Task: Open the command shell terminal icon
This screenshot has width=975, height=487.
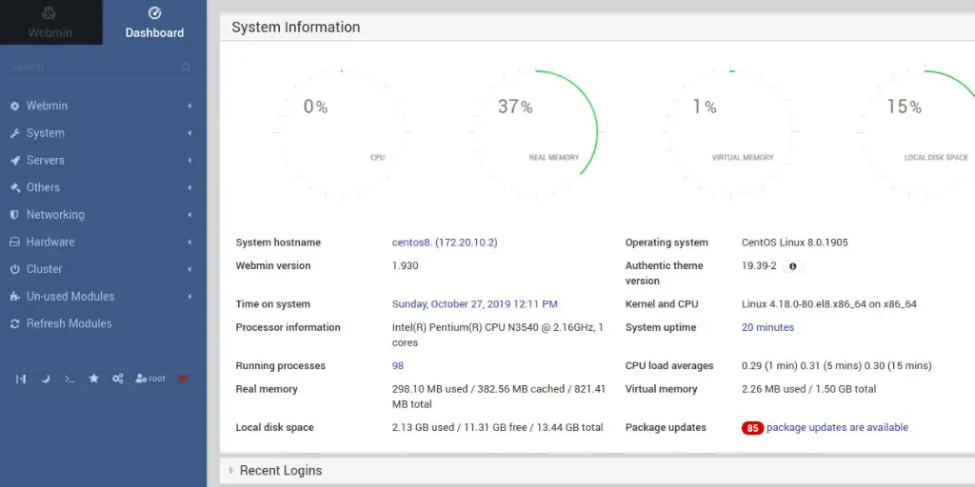Action: (70, 379)
